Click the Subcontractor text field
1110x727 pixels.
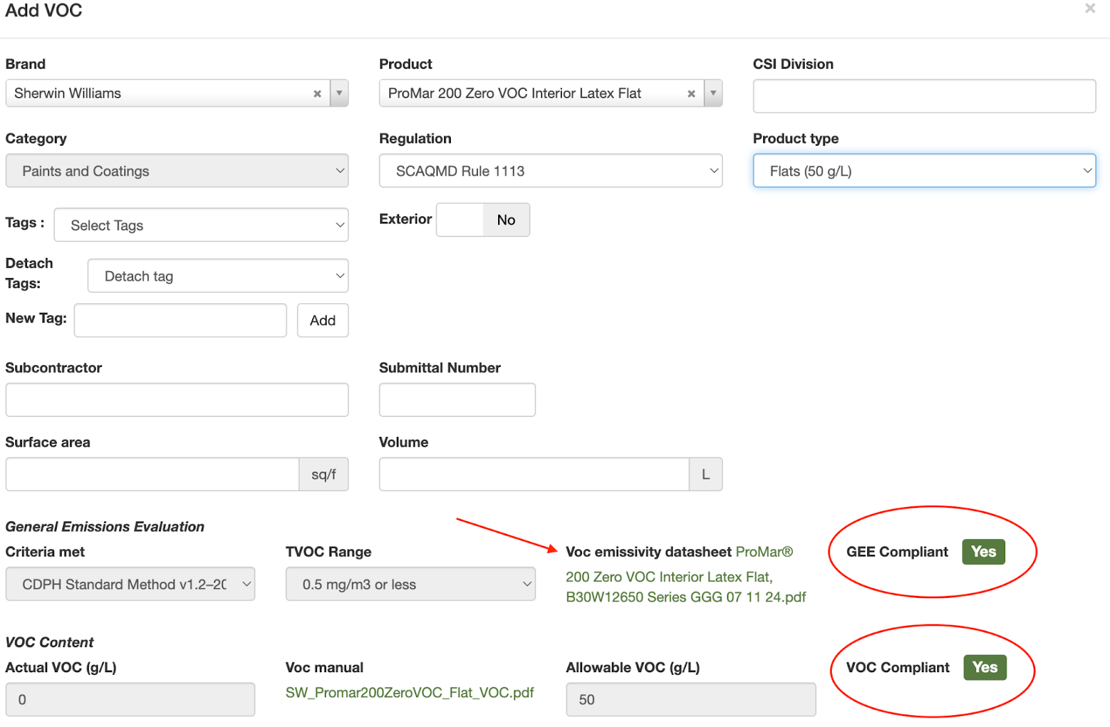[x=177, y=400]
